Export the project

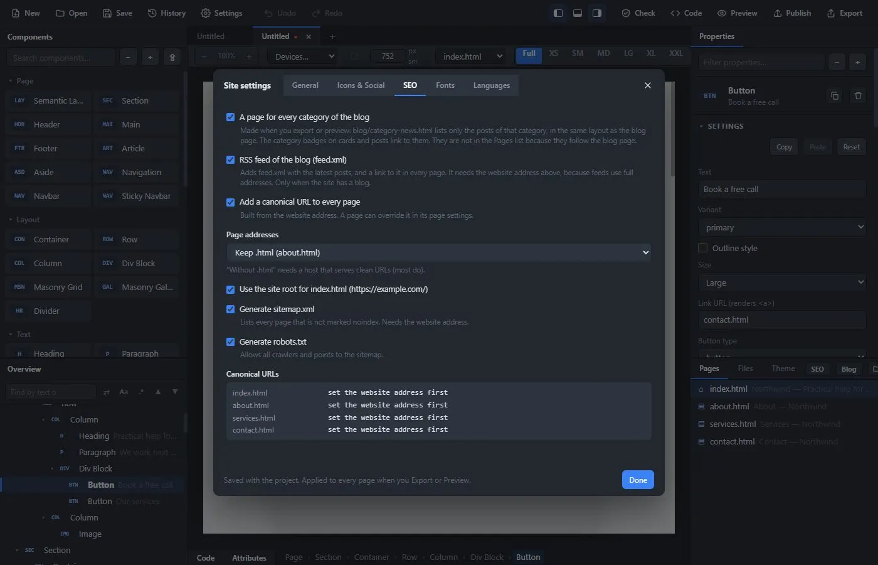pos(845,13)
